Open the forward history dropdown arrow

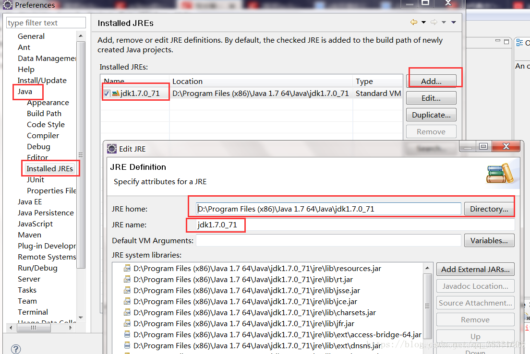(x=444, y=22)
